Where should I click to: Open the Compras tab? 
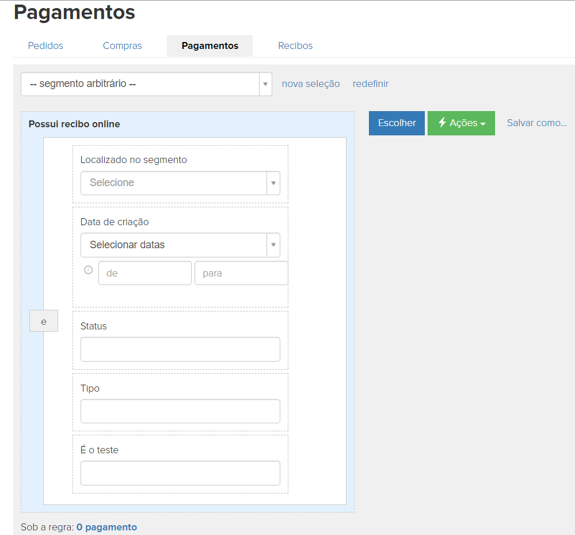tap(122, 45)
